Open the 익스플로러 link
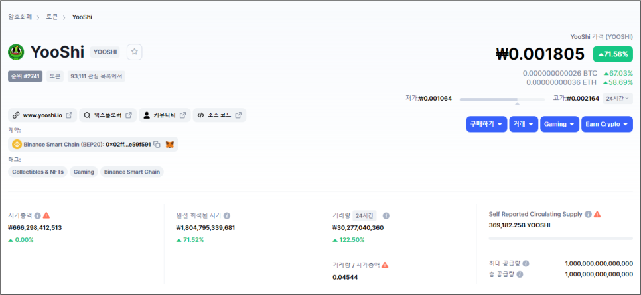 click(x=107, y=115)
